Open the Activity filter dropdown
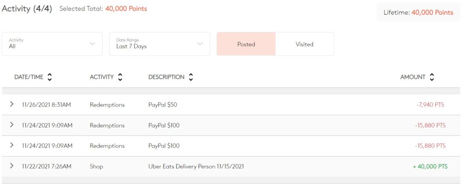The image size is (470, 190). (x=52, y=44)
